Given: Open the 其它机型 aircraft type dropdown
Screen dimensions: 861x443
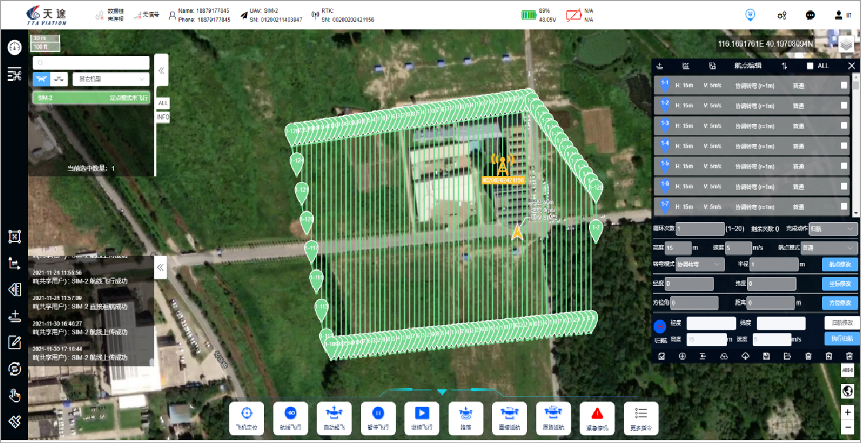Looking at the screenshot, I should (111, 79).
